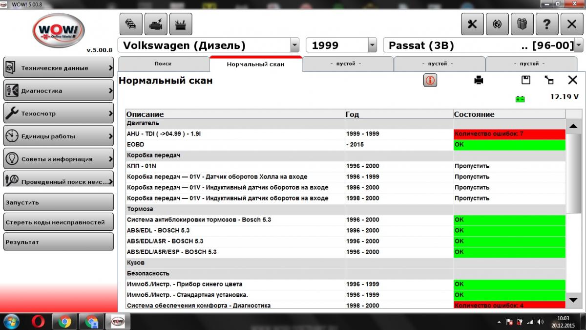Click the red Количество ошибок: 7 status cell
Image resolution: width=586 pixels, height=330 pixels.
[x=509, y=134]
